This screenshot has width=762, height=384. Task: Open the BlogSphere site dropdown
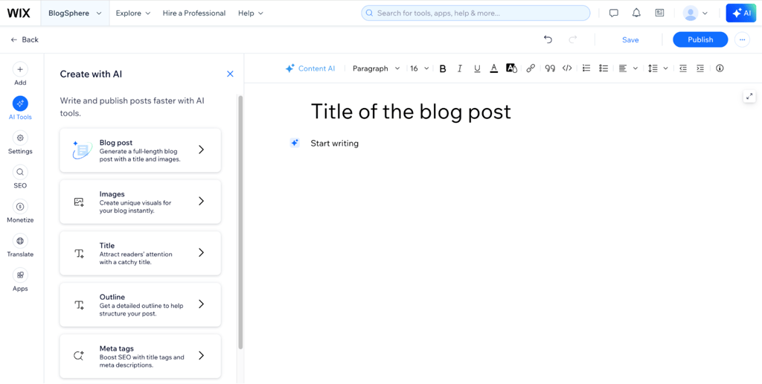(x=75, y=13)
